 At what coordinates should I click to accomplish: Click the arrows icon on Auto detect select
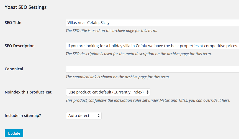coord(99,116)
